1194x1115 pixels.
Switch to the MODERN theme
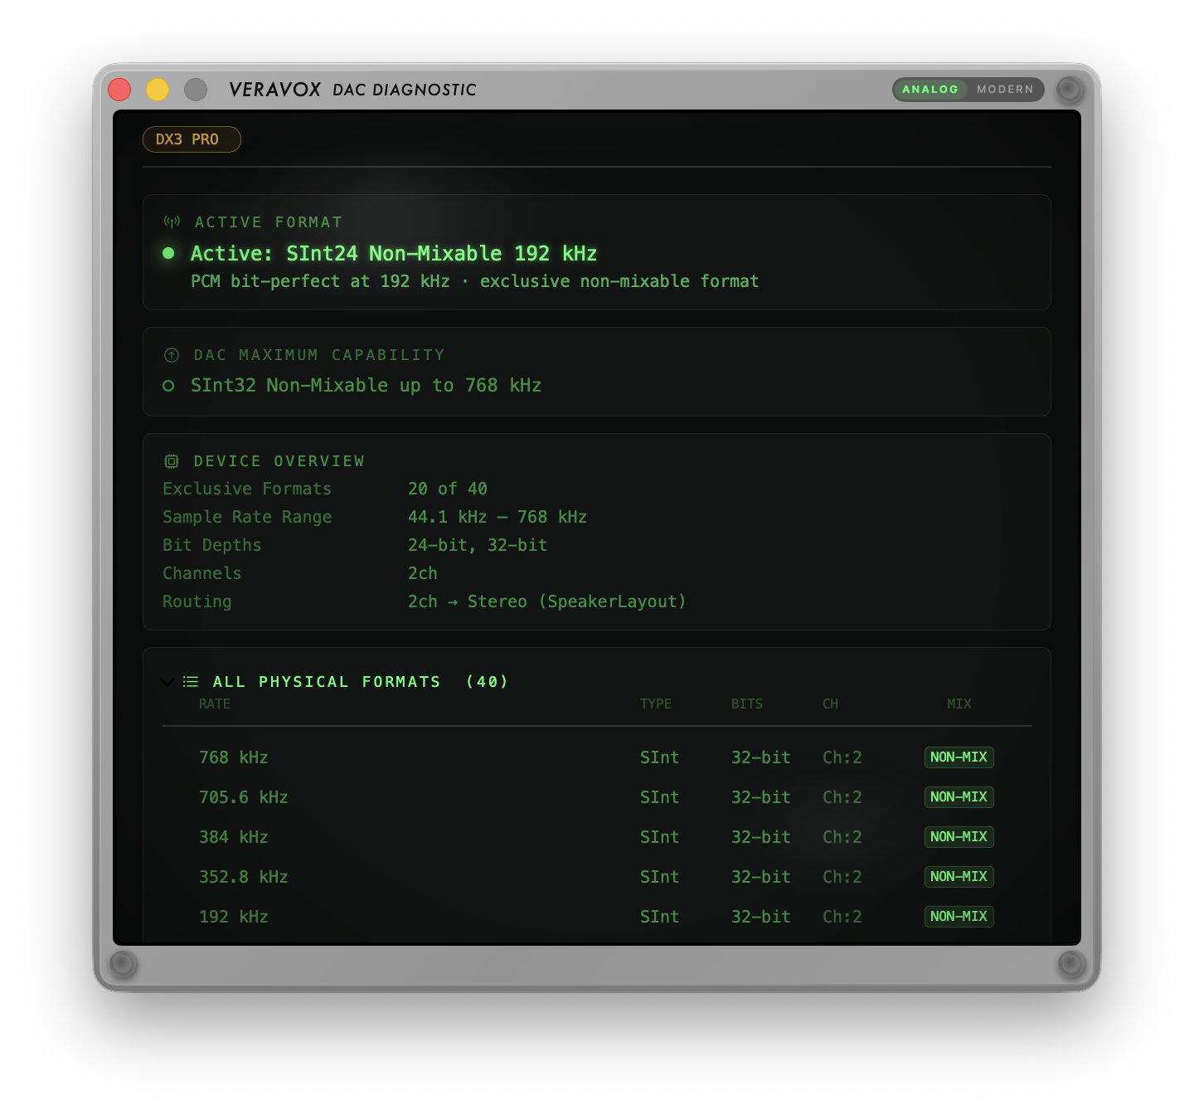click(1005, 90)
